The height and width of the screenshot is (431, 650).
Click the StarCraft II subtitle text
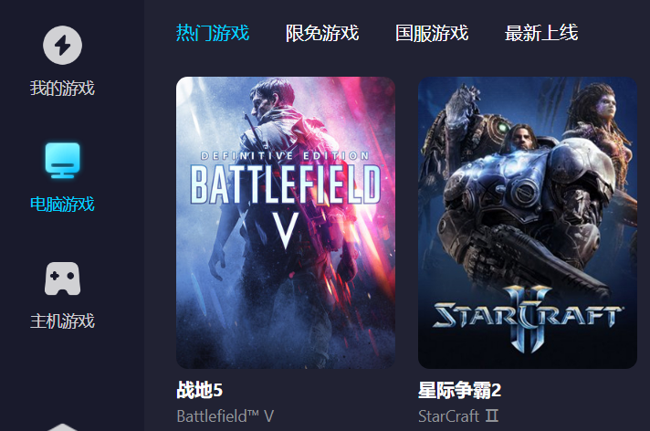(x=458, y=416)
